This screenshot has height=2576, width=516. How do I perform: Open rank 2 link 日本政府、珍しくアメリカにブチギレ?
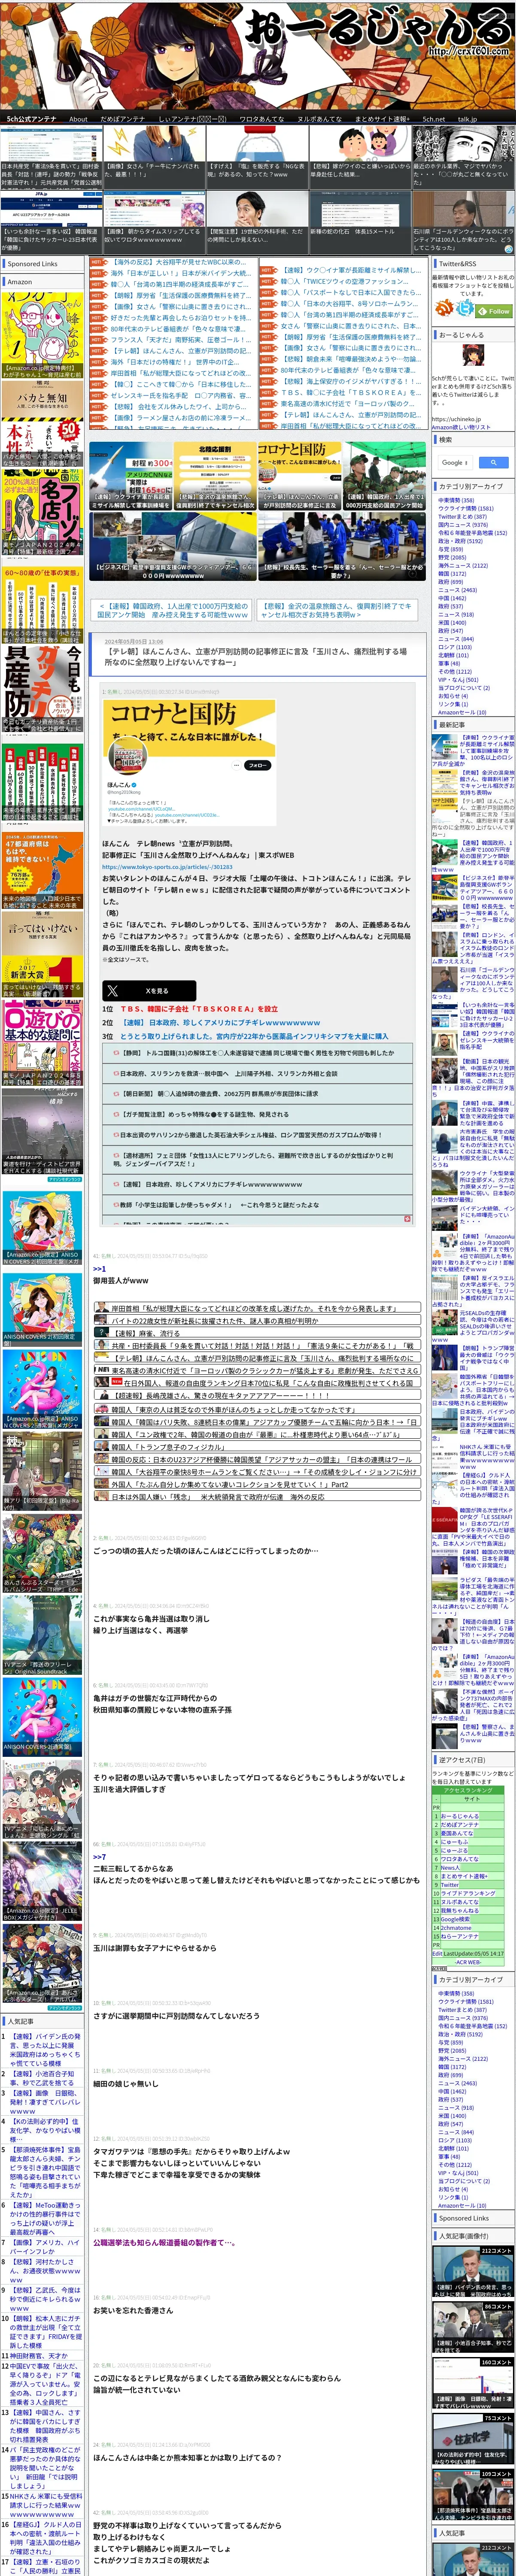[220, 1023]
